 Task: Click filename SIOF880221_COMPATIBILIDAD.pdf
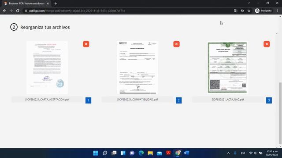coord(137,100)
